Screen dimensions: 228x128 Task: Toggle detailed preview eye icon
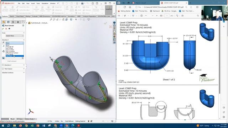(x=9, y=29)
